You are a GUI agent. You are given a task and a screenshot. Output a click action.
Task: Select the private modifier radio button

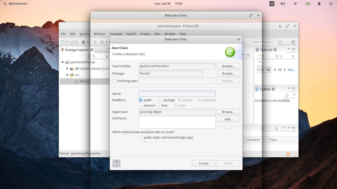point(180,100)
